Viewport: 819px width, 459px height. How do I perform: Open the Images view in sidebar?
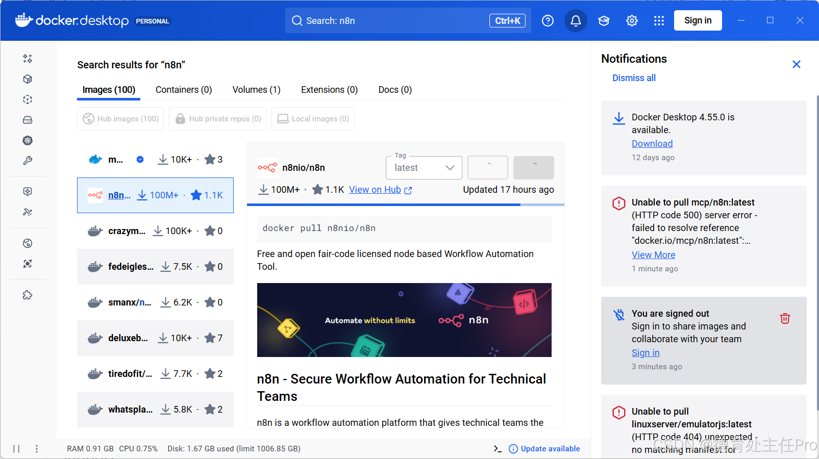tap(28, 99)
